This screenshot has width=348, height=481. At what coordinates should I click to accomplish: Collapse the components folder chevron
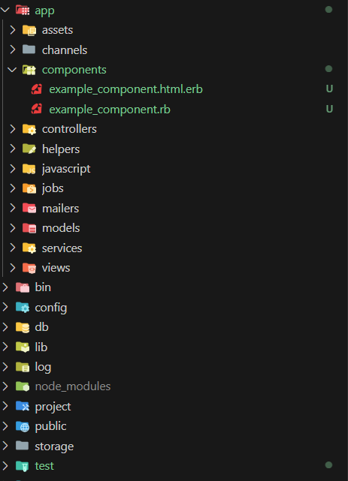coord(12,70)
